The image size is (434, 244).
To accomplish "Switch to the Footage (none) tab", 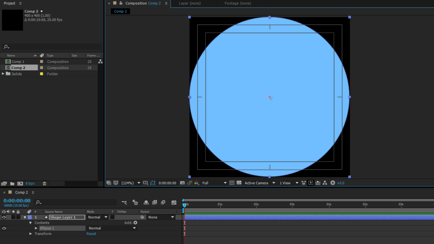I will 238,3.
